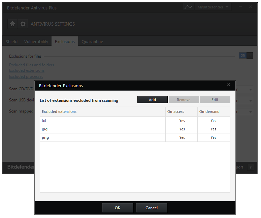
Task: Confirm with the OK button
Action: (x=118, y=208)
